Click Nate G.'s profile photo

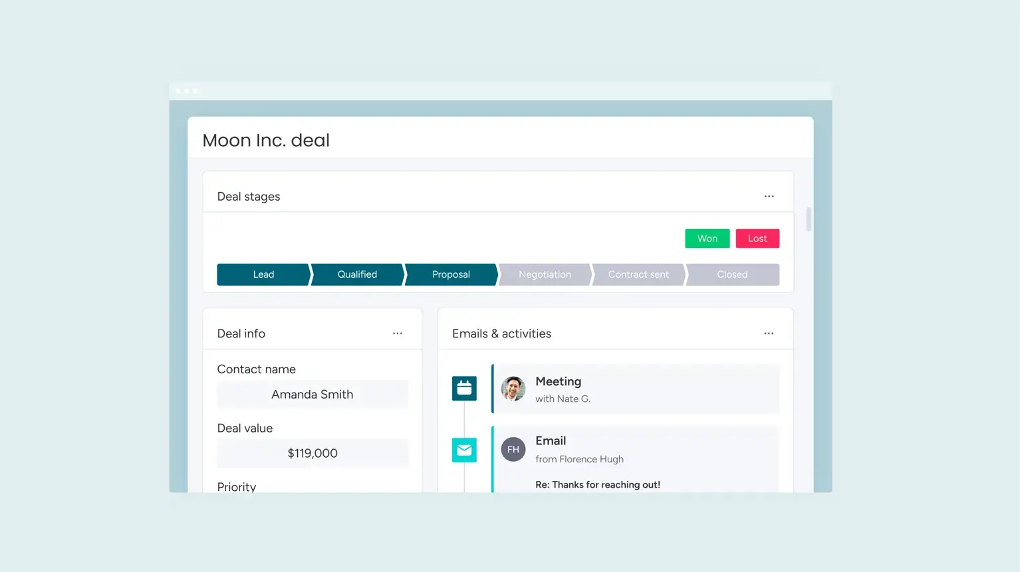click(513, 389)
